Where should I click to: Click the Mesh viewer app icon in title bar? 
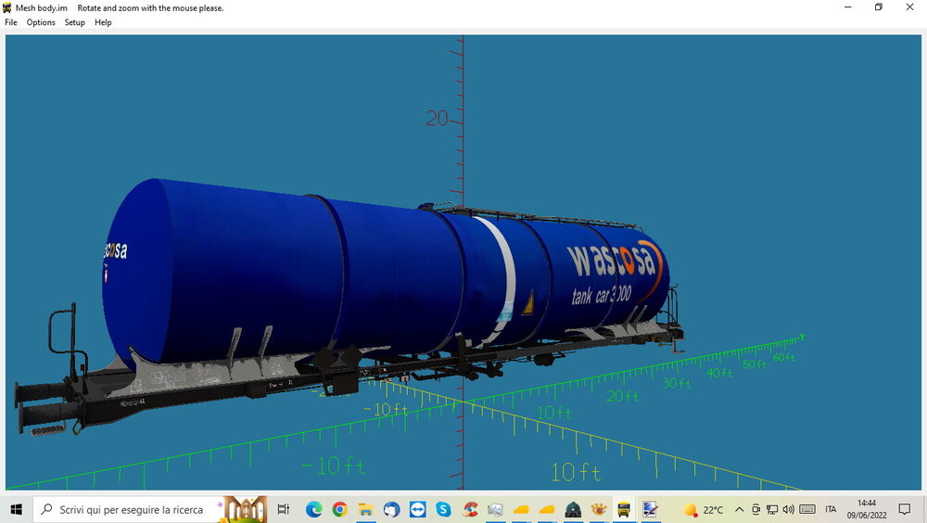(7, 7)
